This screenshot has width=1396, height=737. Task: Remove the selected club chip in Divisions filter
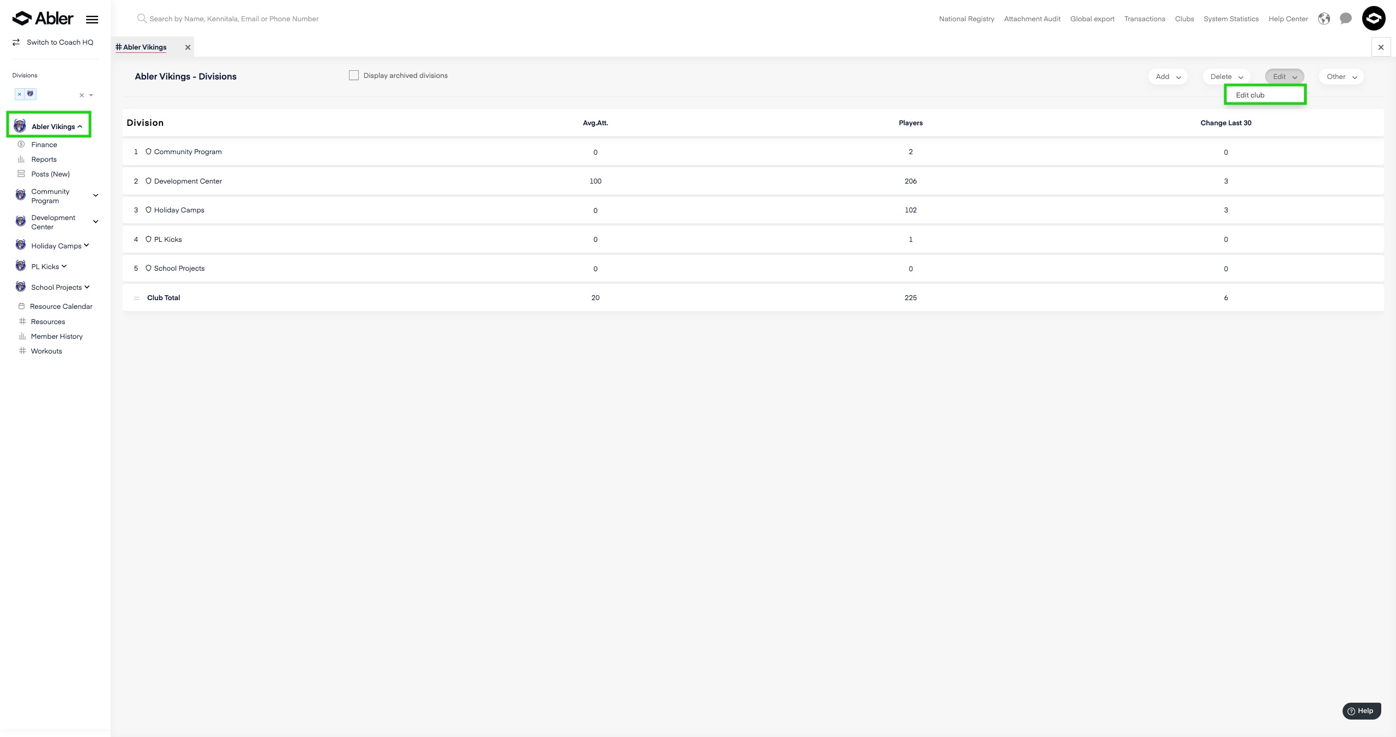[20, 94]
